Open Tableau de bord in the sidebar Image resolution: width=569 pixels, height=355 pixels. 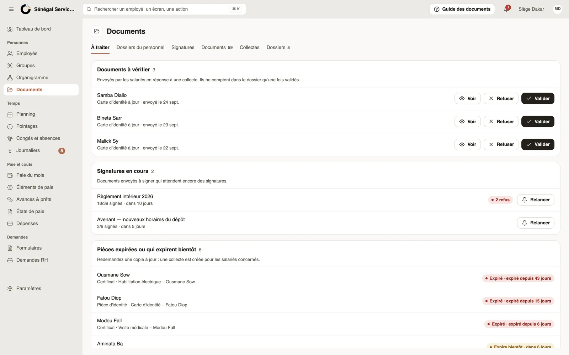click(41, 29)
